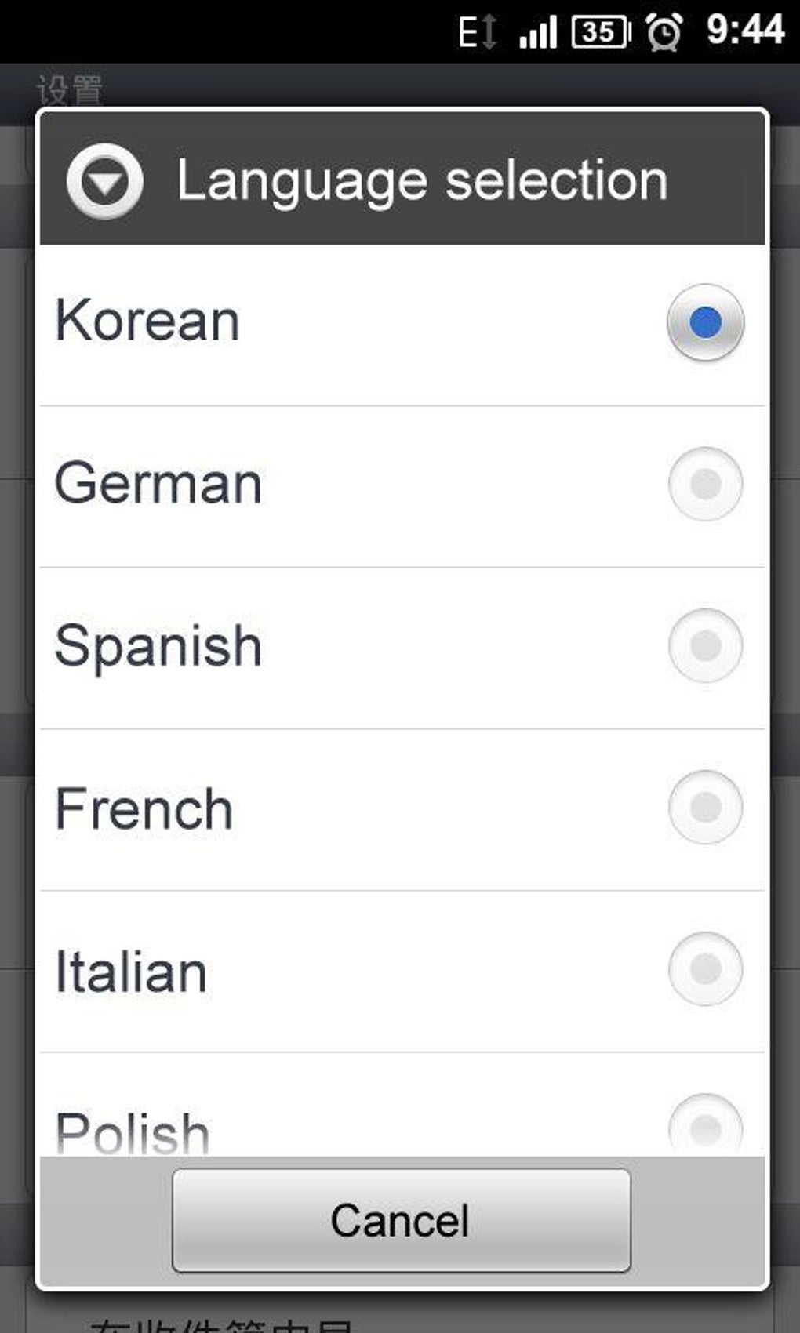The image size is (800, 1333).
Task: Tap the EDGE data network icon
Action: tap(477, 33)
